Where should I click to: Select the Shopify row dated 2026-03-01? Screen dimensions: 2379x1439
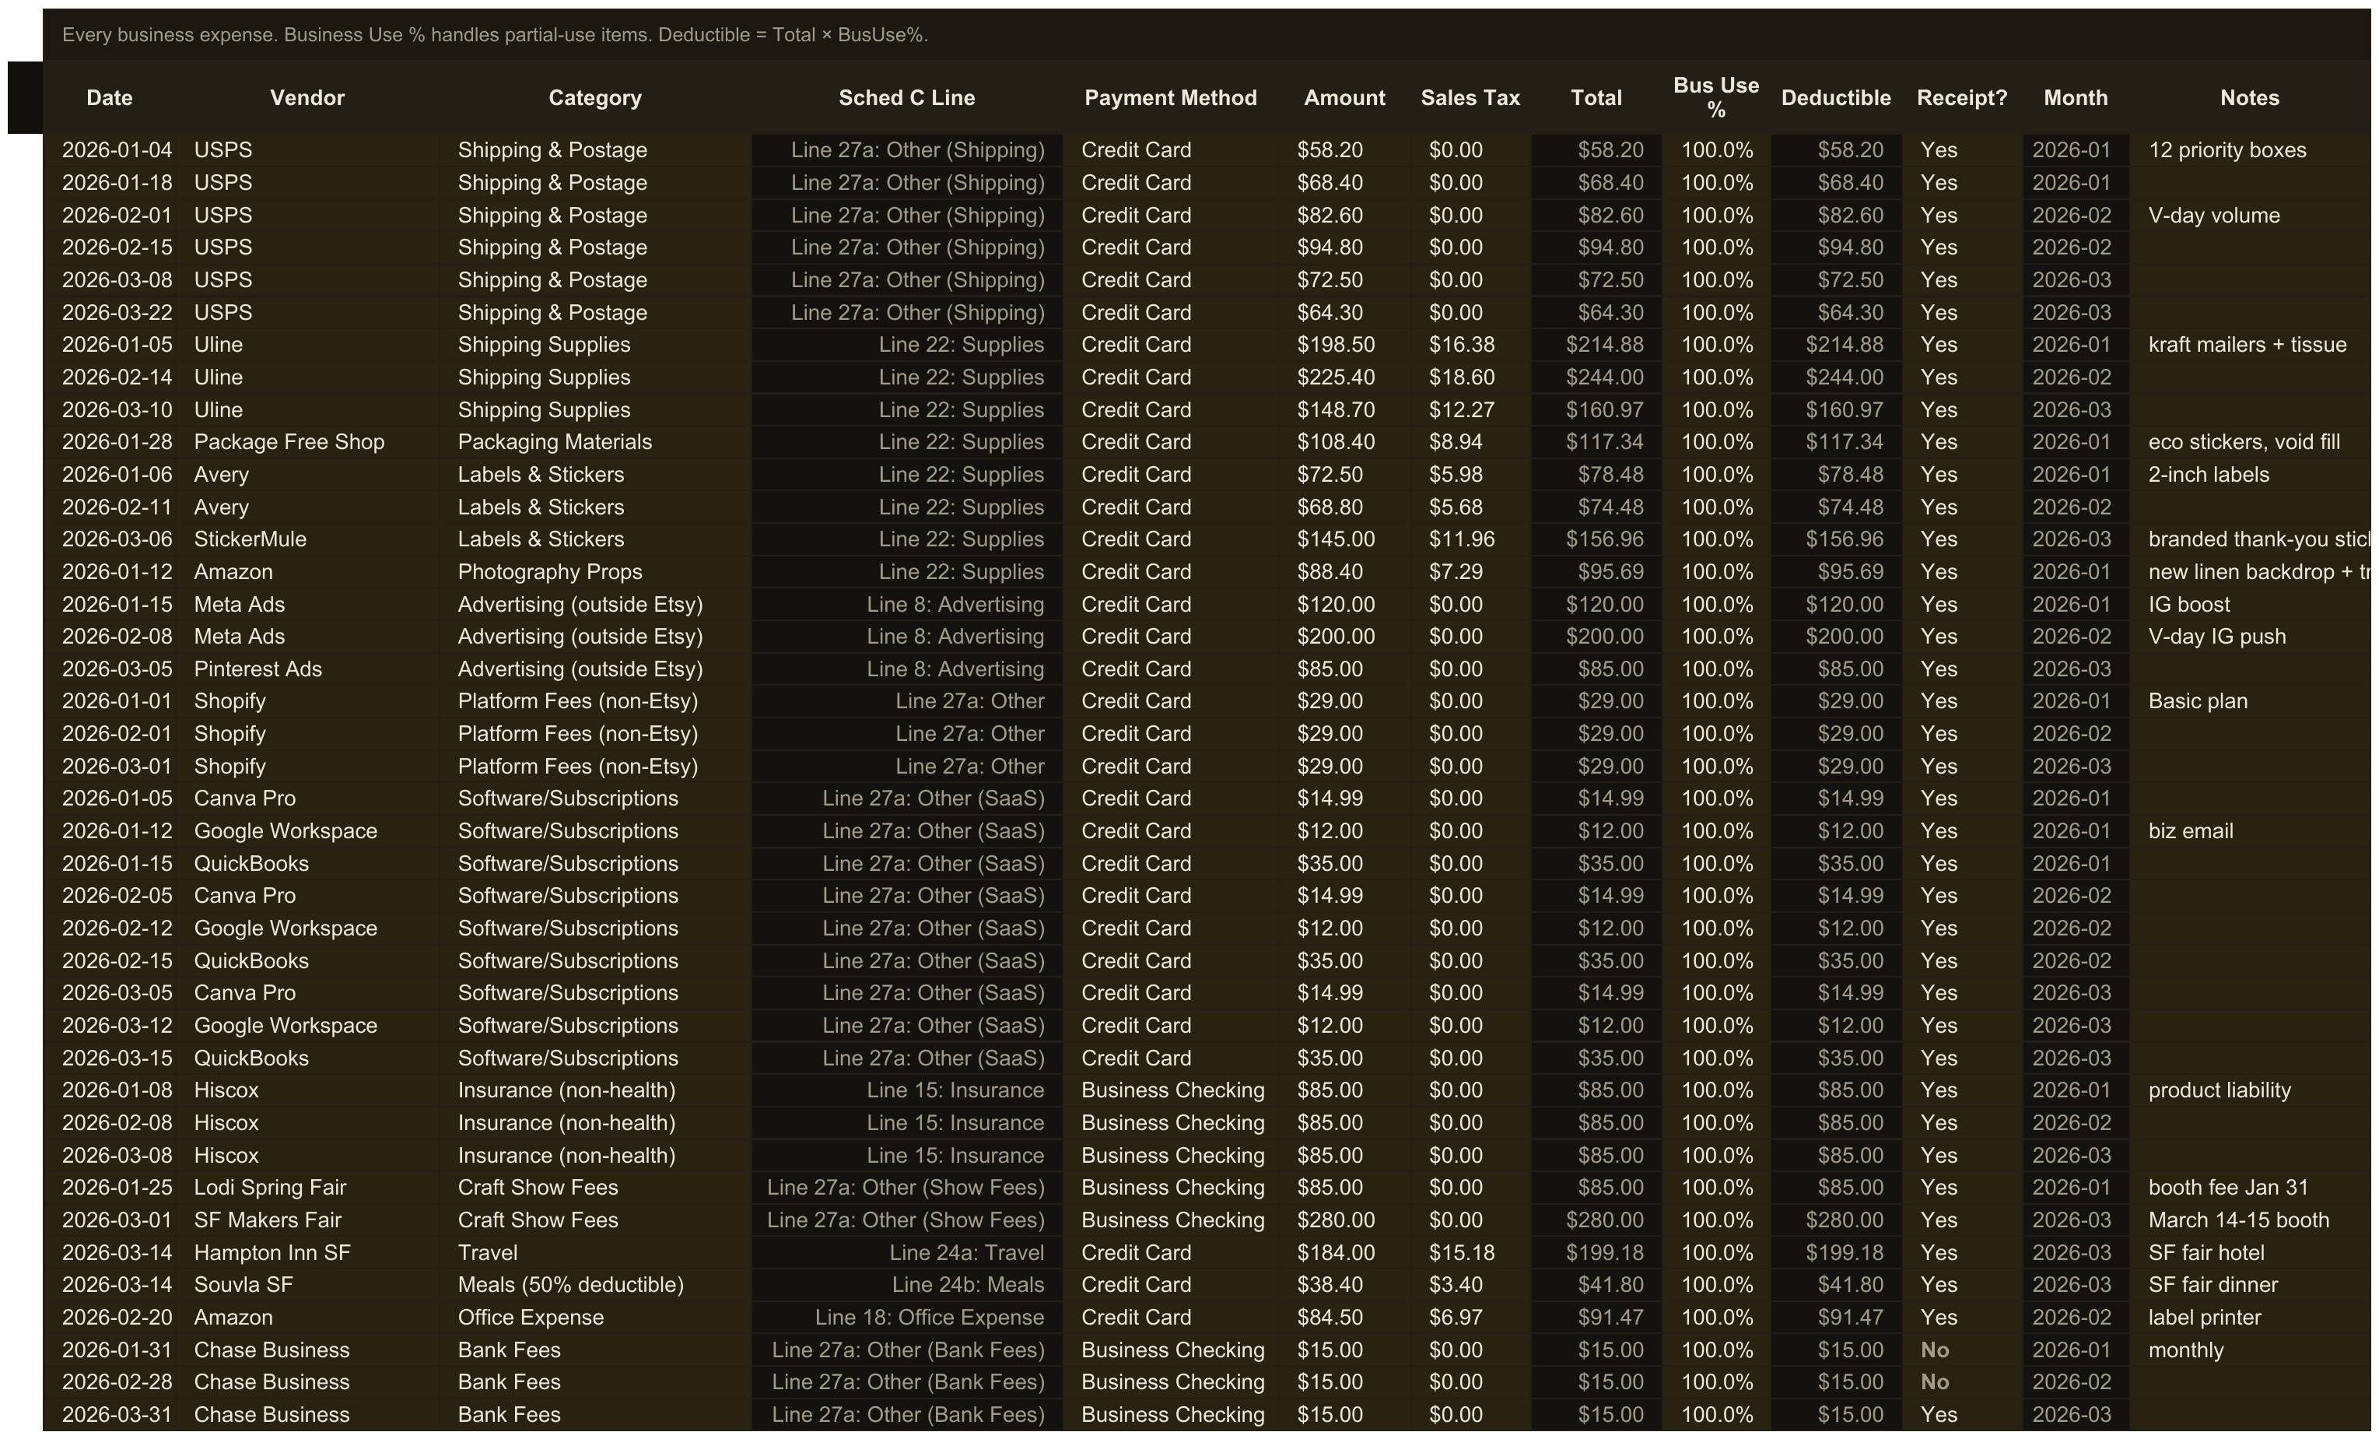coord(1206,766)
